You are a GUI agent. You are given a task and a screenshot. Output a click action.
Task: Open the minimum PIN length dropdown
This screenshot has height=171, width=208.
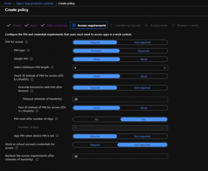click(120, 68)
